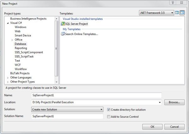
Task: Select Smart Device project type
Action: pos(23,35)
